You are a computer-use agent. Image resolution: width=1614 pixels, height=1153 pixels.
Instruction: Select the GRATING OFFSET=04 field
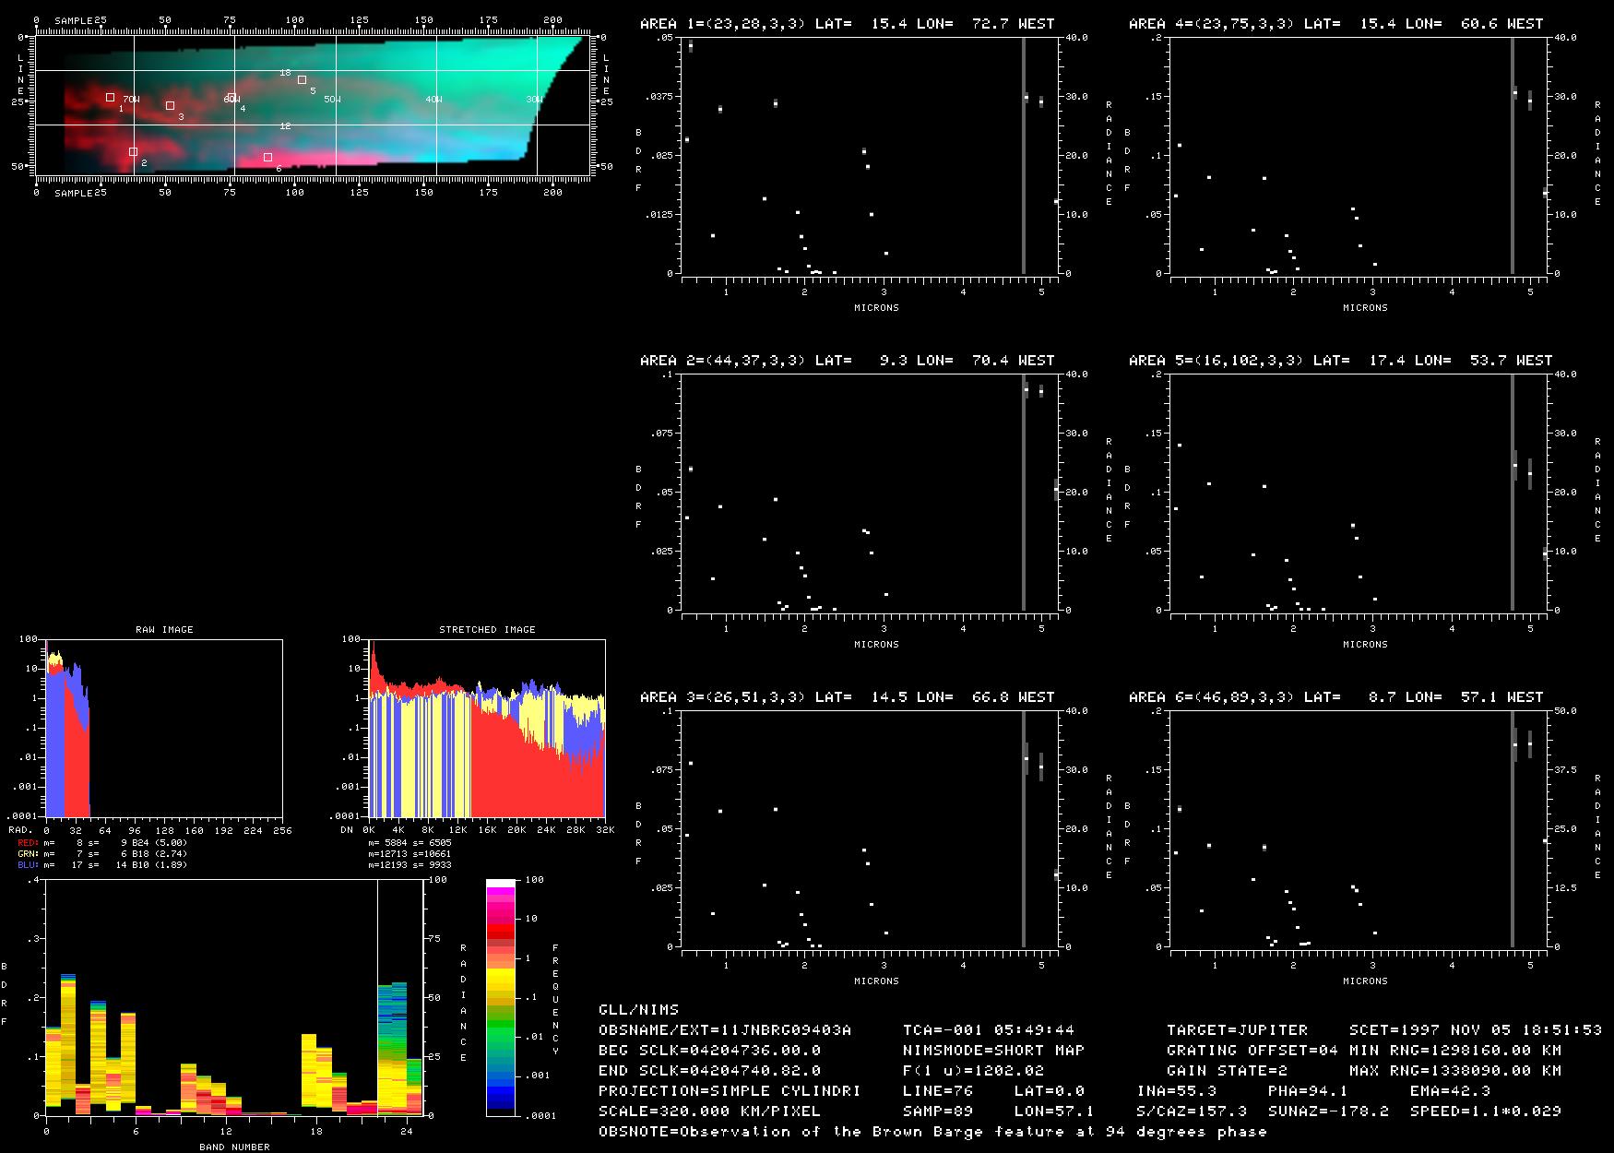(x=1252, y=1051)
